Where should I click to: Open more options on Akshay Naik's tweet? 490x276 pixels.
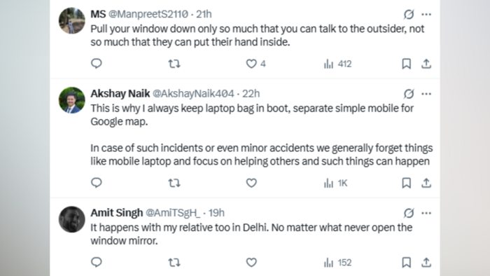click(x=426, y=94)
